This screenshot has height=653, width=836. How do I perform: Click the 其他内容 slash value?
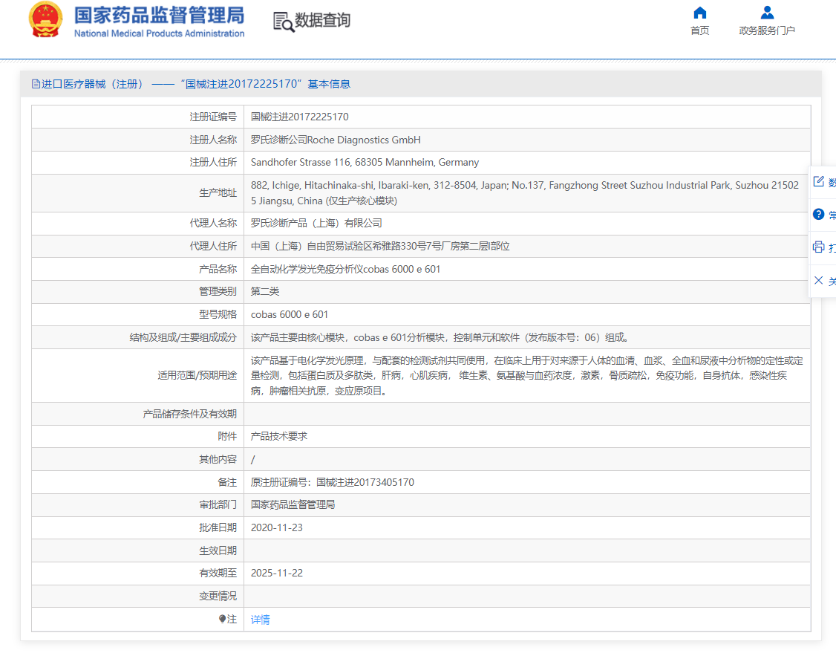(x=252, y=459)
